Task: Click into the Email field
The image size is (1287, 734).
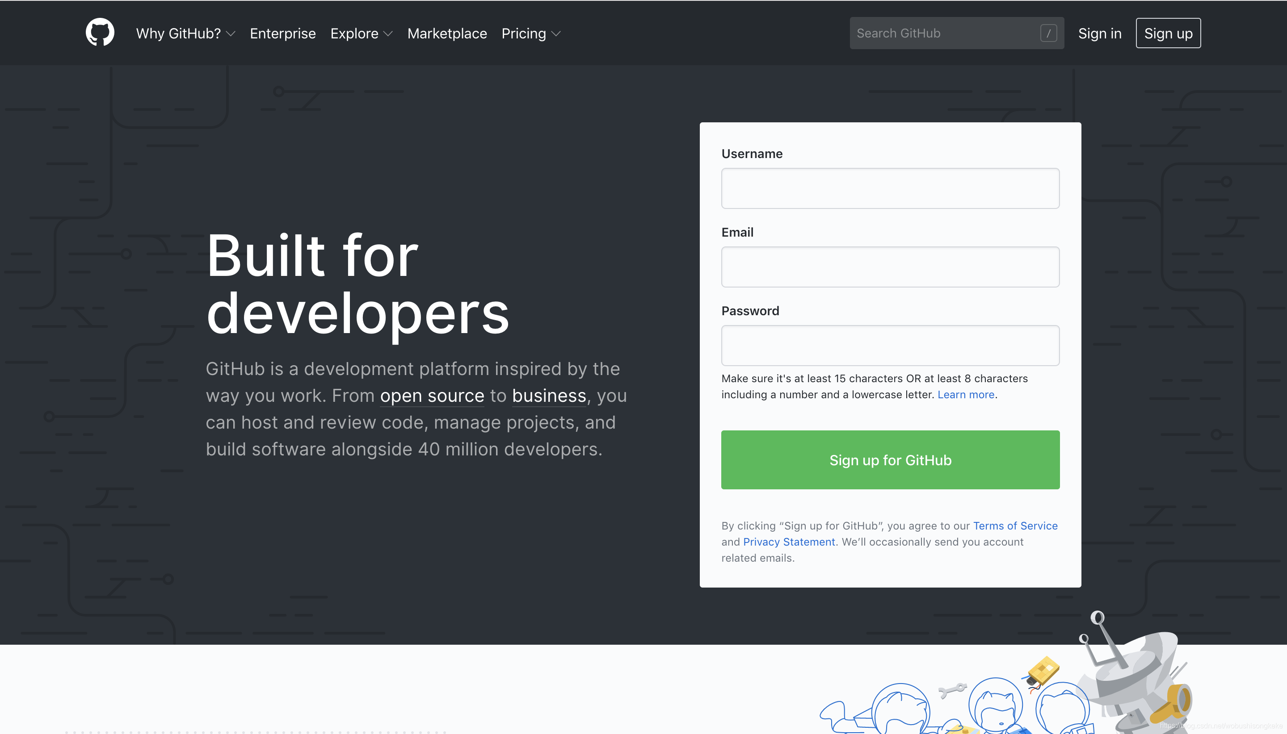Action: pos(889,267)
